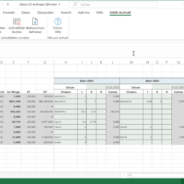Select Ist-Menge value 854,383
Viewport: 184px width, 184px height.
pos(13,112)
